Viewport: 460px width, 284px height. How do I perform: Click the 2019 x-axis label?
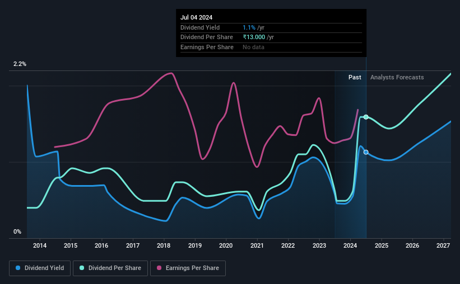[195, 245]
